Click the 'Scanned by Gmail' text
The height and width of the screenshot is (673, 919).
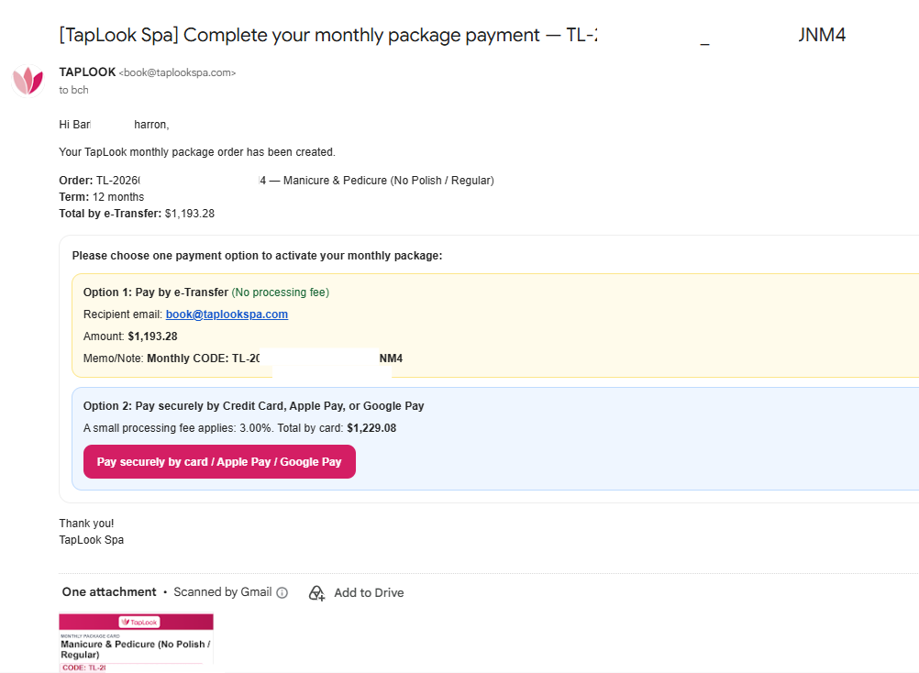[x=223, y=592]
